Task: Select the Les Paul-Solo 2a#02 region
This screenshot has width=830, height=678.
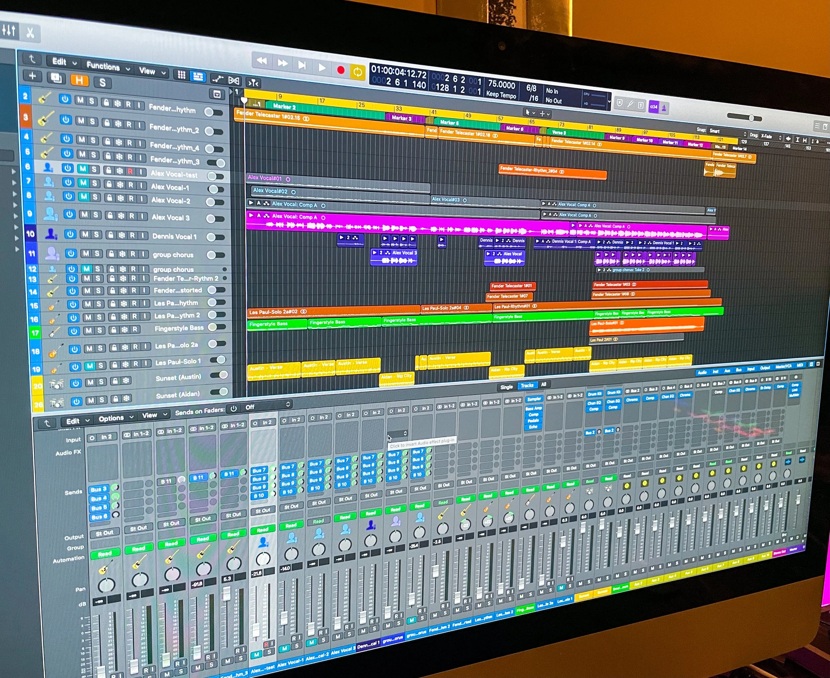Action: pos(334,312)
